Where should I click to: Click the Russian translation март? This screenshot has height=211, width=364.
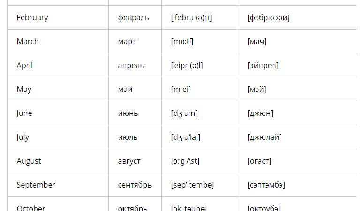[127, 42]
